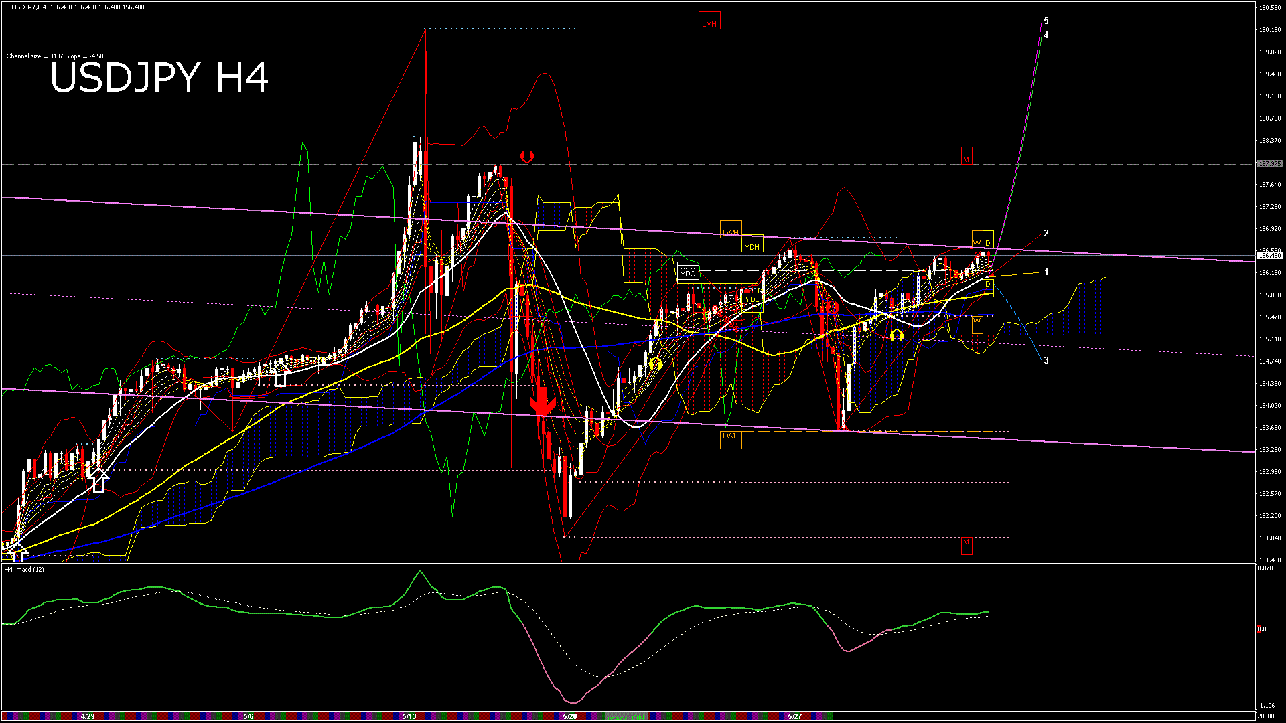Click the 154.020 price scale value
This screenshot has height=723, width=1286.
coord(1270,406)
